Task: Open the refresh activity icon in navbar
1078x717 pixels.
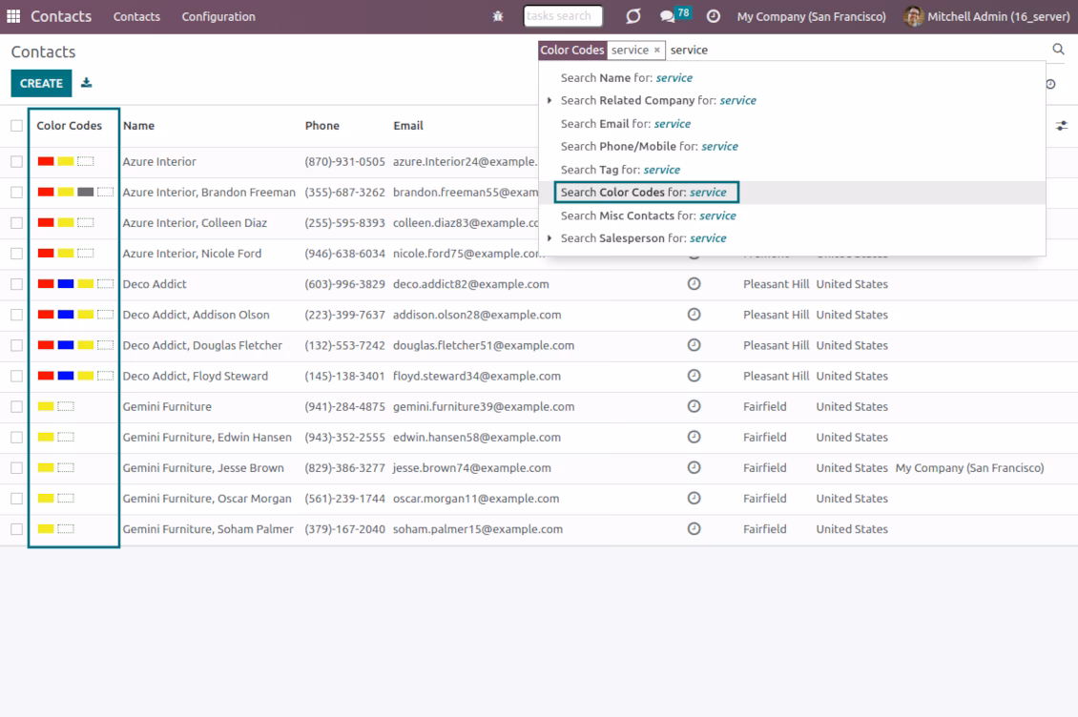Action: click(633, 16)
